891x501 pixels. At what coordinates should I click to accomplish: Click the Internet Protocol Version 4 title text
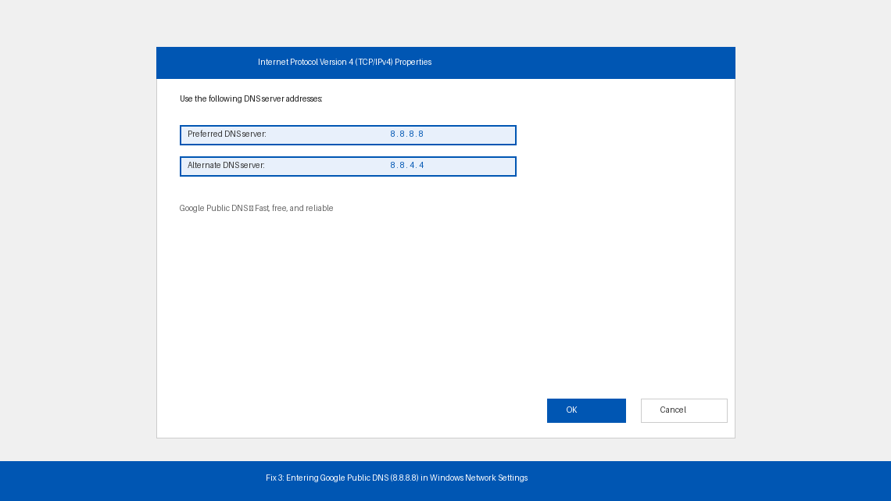[345, 63]
